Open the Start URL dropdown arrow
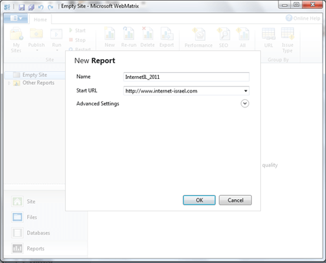This screenshot has width=326, height=263. point(246,91)
